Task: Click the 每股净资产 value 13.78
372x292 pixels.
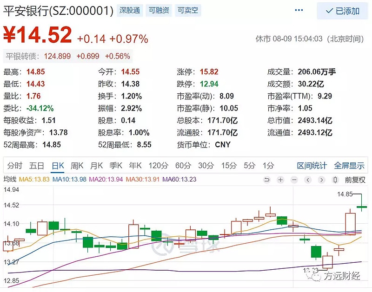Action: [x=59, y=132]
